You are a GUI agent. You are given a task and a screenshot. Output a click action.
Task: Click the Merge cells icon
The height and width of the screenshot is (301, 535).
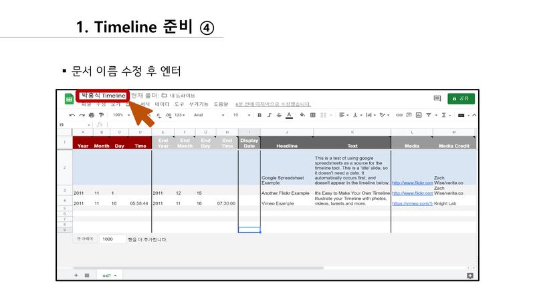coord(324,115)
